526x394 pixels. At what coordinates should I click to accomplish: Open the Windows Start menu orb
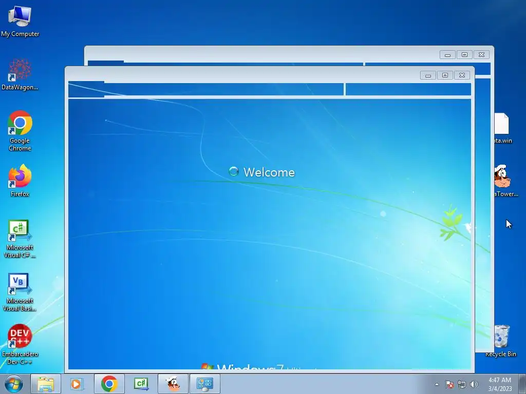coord(13,384)
